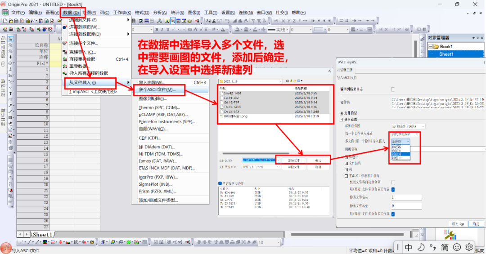Click the New Project toolbar icon
The width and height of the screenshot is (486, 254).
[5, 21]
